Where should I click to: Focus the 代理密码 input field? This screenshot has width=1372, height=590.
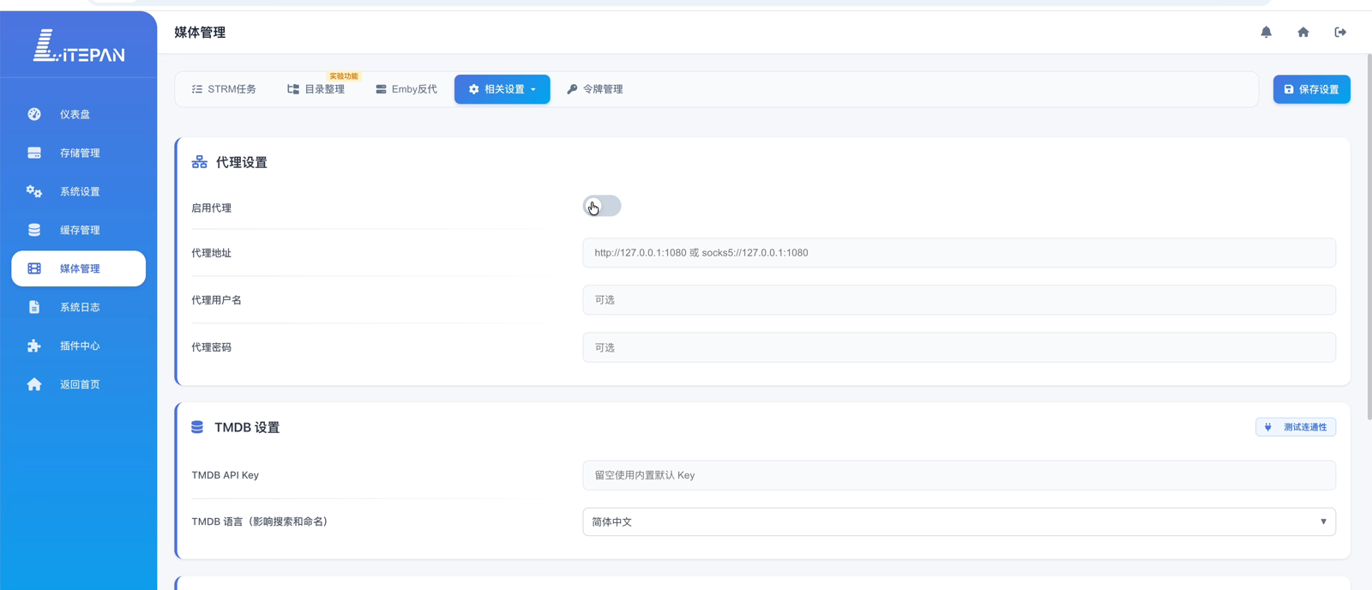pos(959,347)
